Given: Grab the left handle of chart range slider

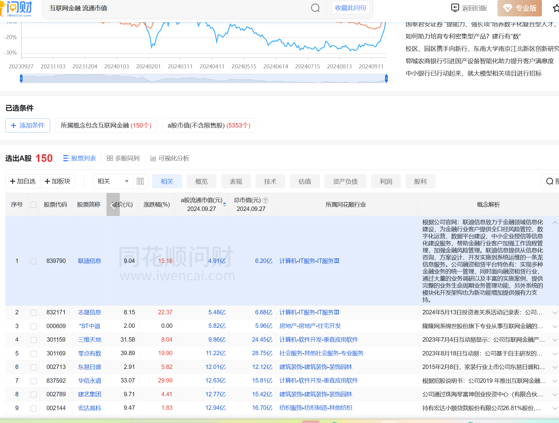Looking at the screenshot, I should [x=21, y=78].
